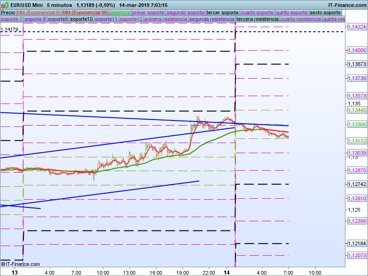
Task: Click the tercera resistencia legend item
Action: (257, 19)
